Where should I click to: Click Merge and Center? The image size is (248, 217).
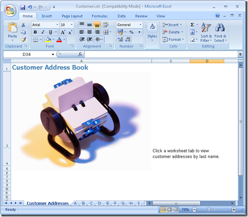click(106, 32)
